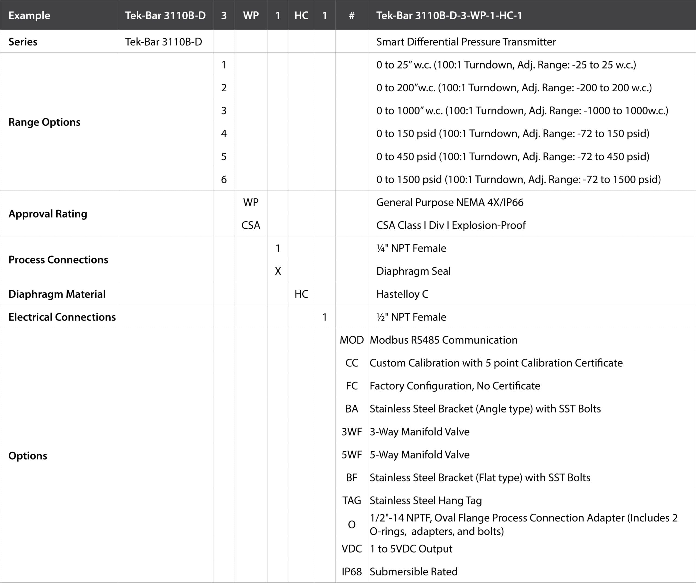696x583 pixels.
Task: Select Custom Calibration with 5 point Certificate text
Action: [x=496, y=363]
